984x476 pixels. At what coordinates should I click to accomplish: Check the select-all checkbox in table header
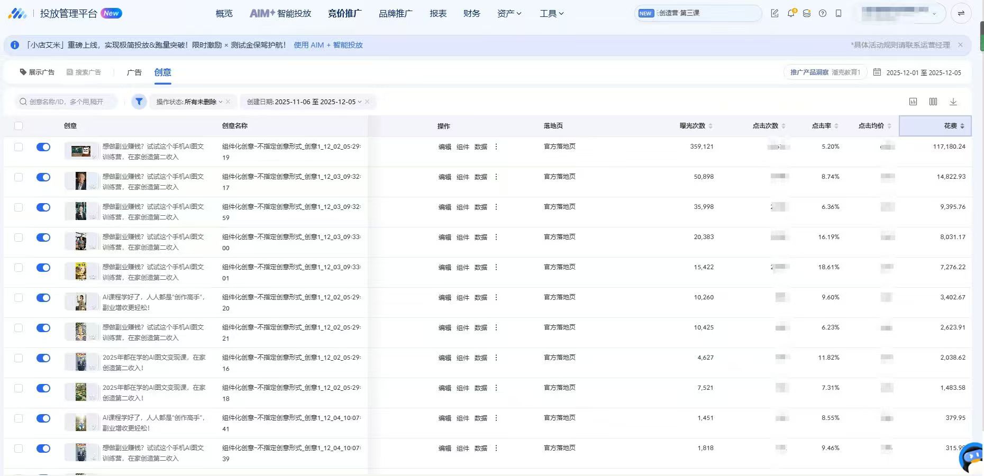click(x=19, y=126)
